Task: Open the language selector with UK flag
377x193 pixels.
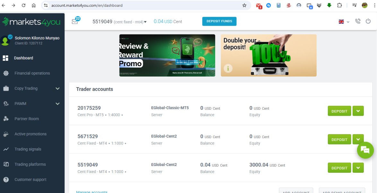Action: (x=344, y=22)
